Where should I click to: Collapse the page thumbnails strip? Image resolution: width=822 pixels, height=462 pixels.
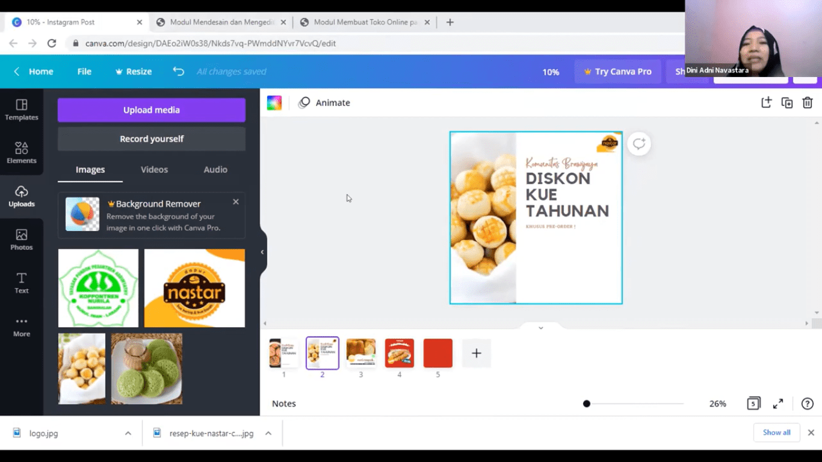540,328
